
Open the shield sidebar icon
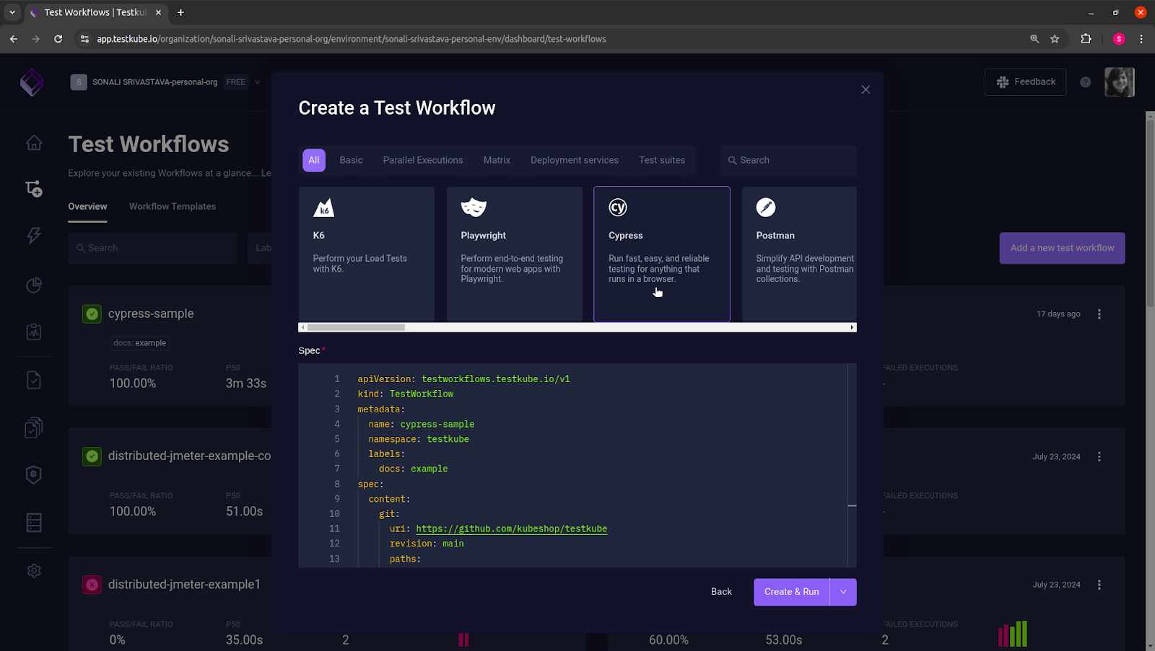click(34, 474)
